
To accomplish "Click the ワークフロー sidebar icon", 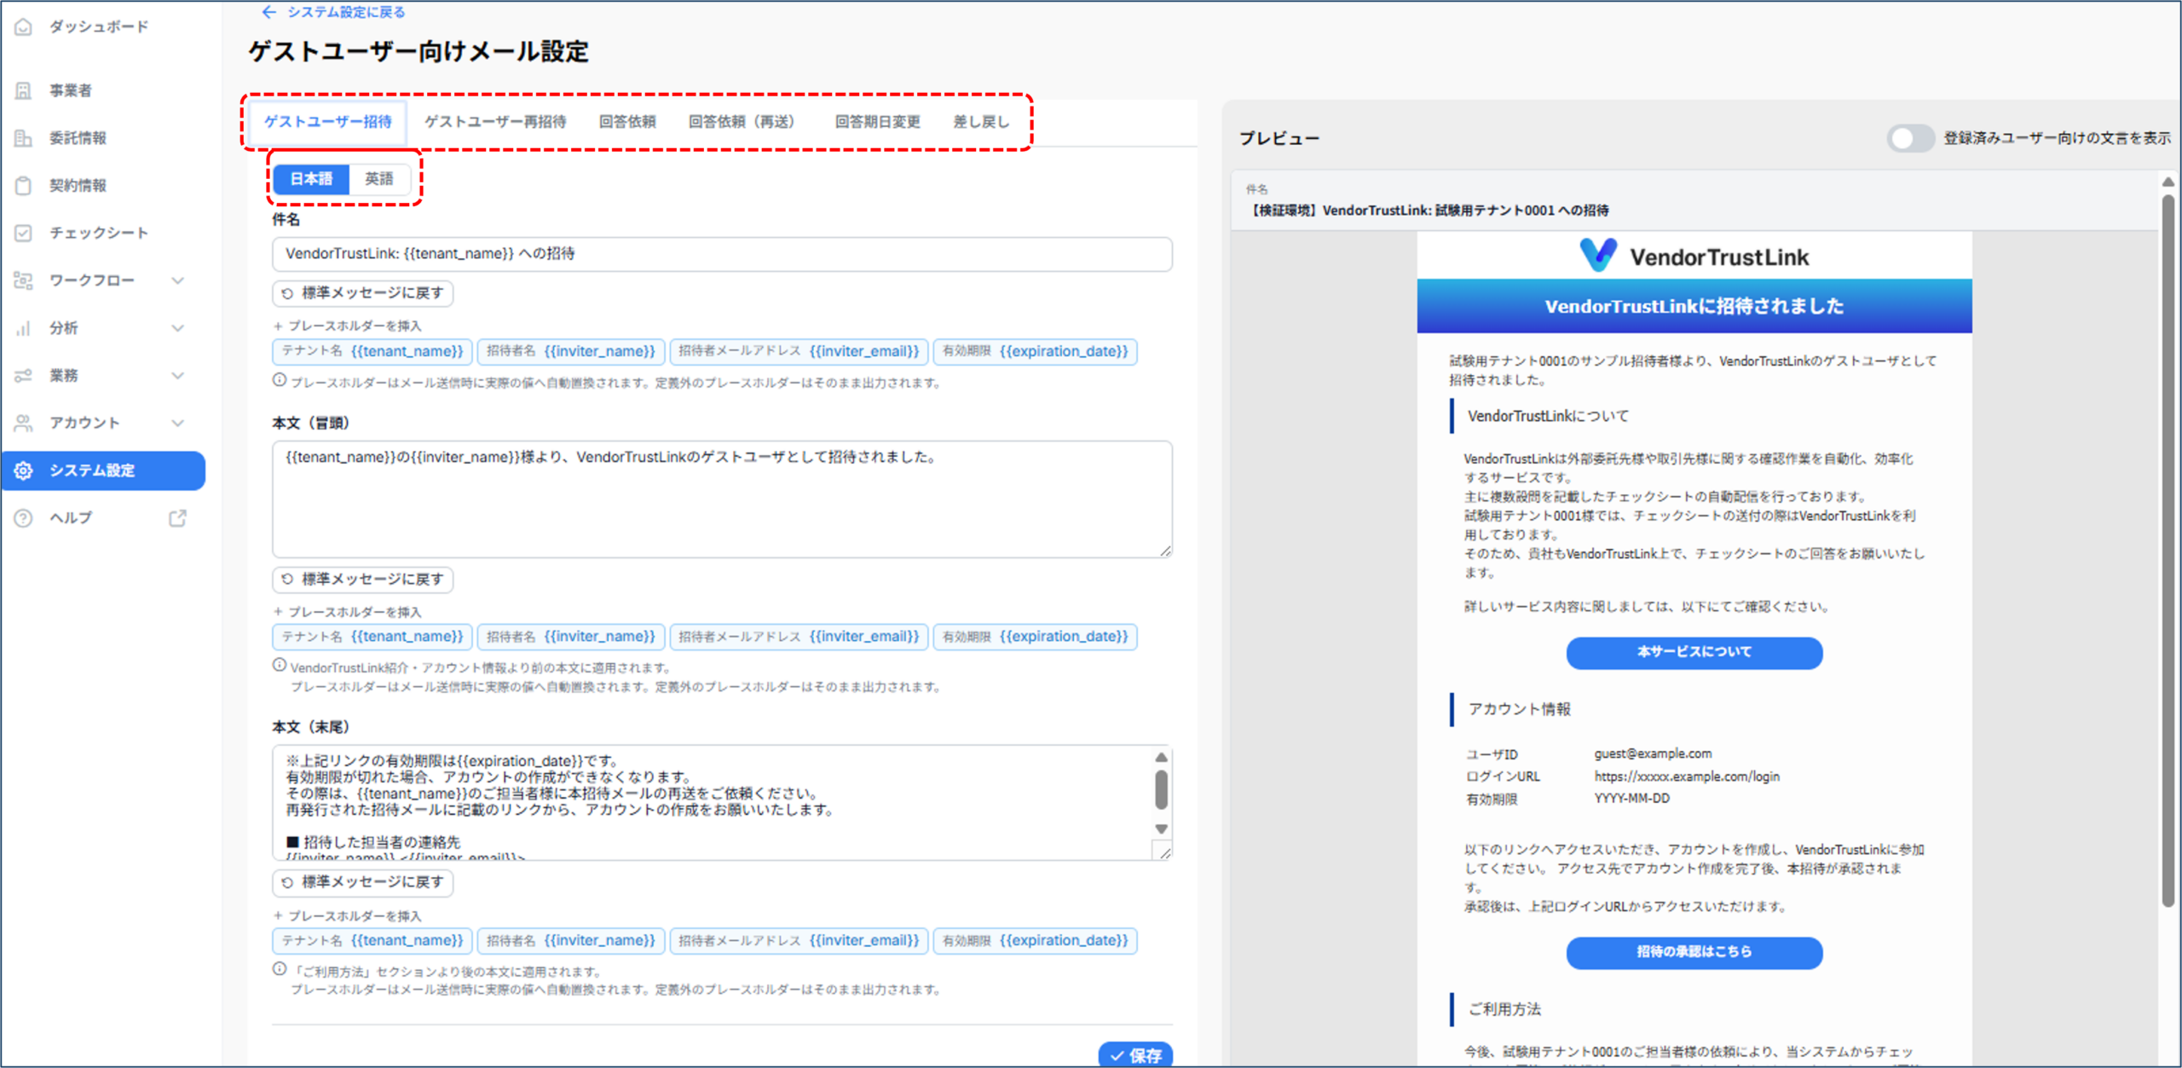I will click(x=24, y=280).
